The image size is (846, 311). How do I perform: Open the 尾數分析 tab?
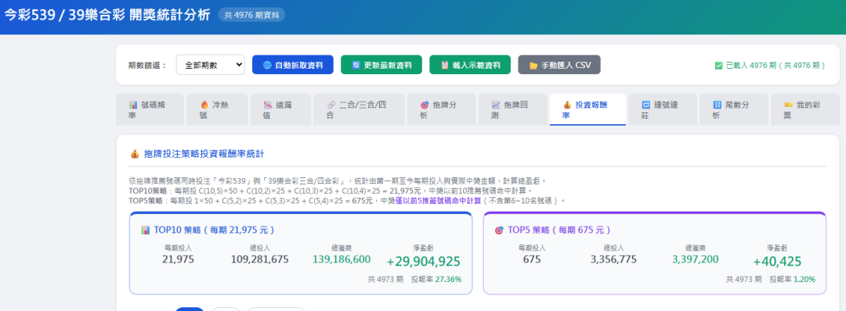click(x=734, y=109)
